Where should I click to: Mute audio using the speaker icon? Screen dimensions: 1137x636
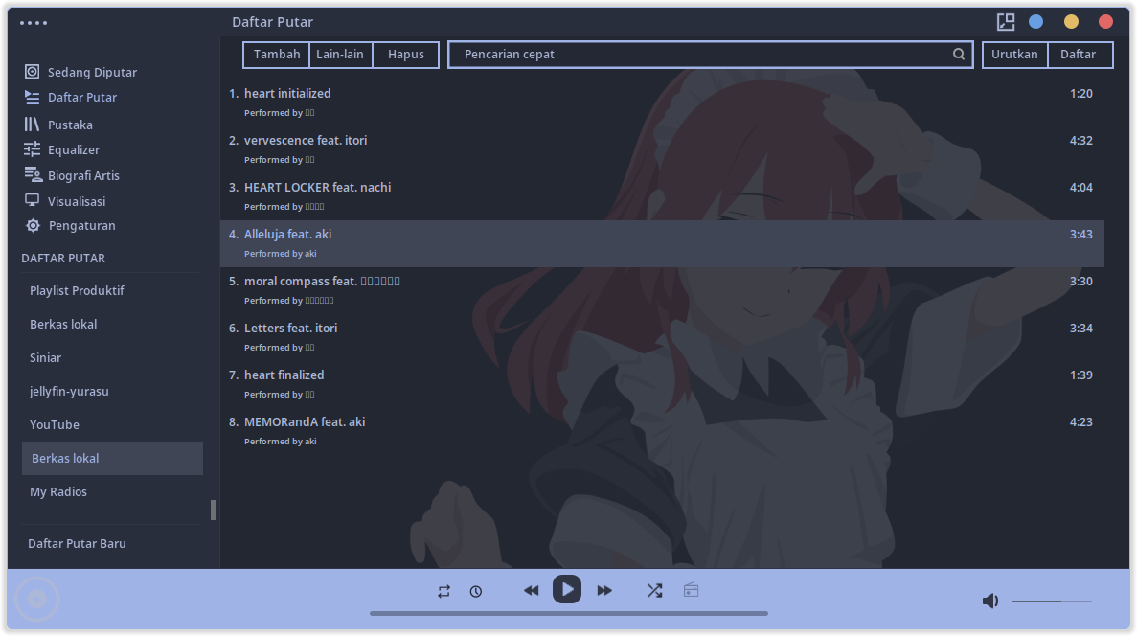(x=989, y=601)
